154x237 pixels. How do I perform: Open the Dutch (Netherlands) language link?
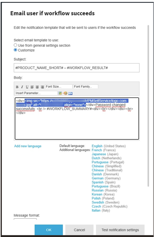point(96,158)
